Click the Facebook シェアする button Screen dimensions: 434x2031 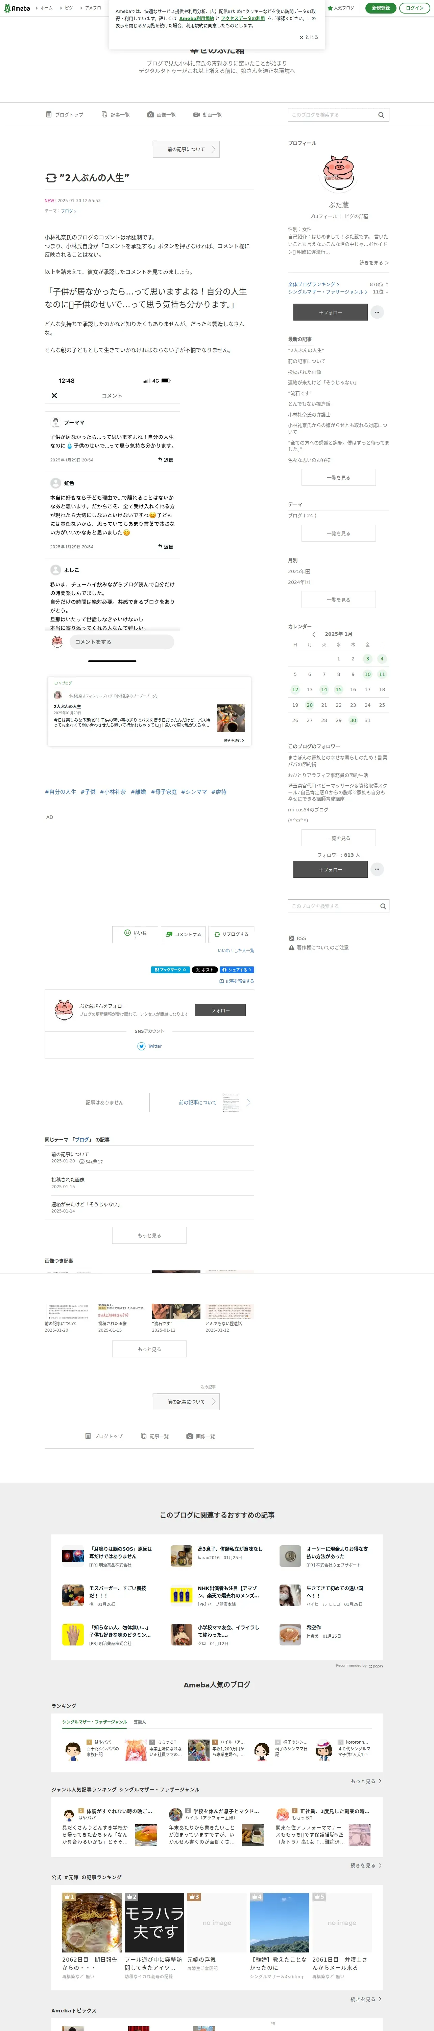click(236, 970)
